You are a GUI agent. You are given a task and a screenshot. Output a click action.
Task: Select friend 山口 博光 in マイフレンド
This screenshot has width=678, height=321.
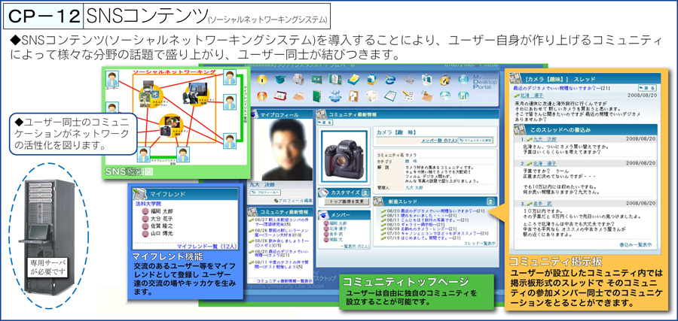(x=162, y=235)
